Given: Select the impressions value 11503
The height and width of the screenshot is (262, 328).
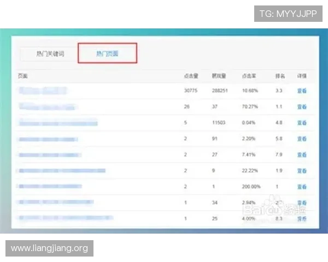Looking at the screenshot, I should tap(219, 122).
